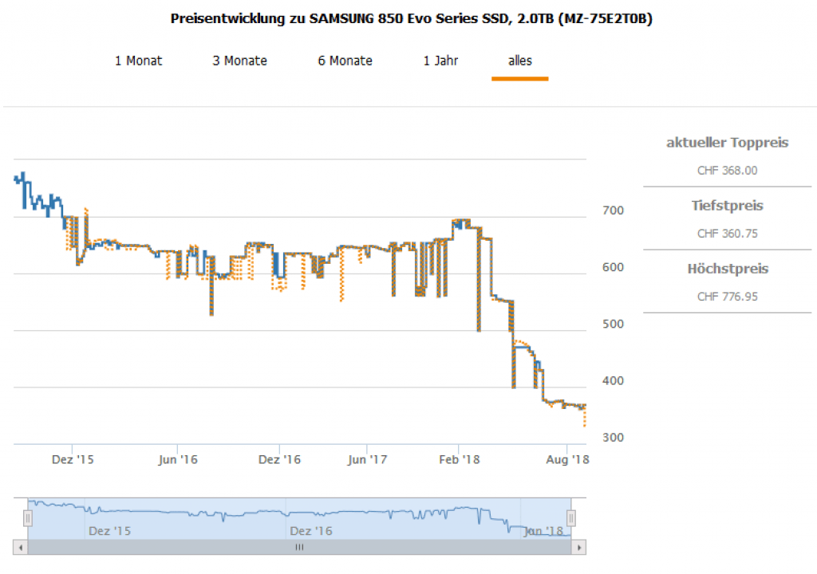Viewport: 817px width, 574px height.
Task: Click the Tiefstpreis value CHF 360.75
Action: [x=727, y=234]
